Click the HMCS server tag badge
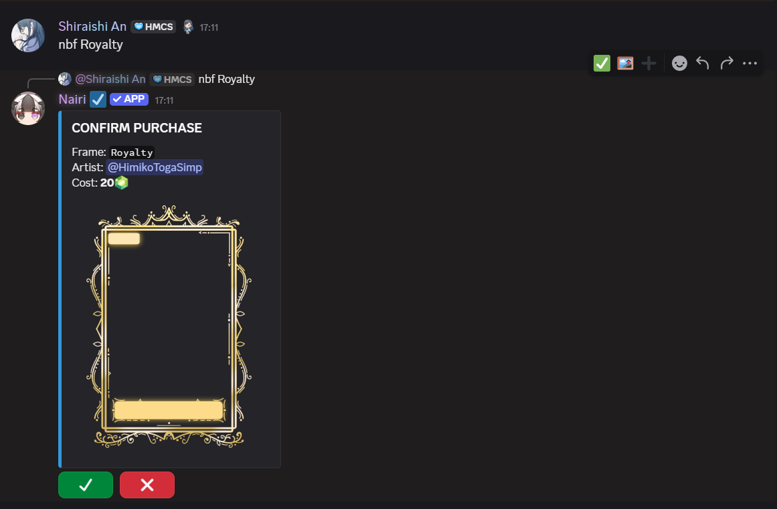Image resolution: width=777 pixels, height=509 pixels. [x=153, y=27]
